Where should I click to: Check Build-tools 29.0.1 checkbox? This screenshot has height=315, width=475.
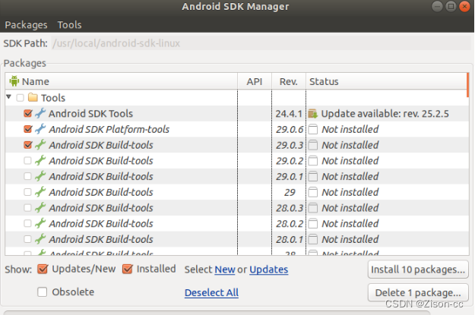(27, 176)
